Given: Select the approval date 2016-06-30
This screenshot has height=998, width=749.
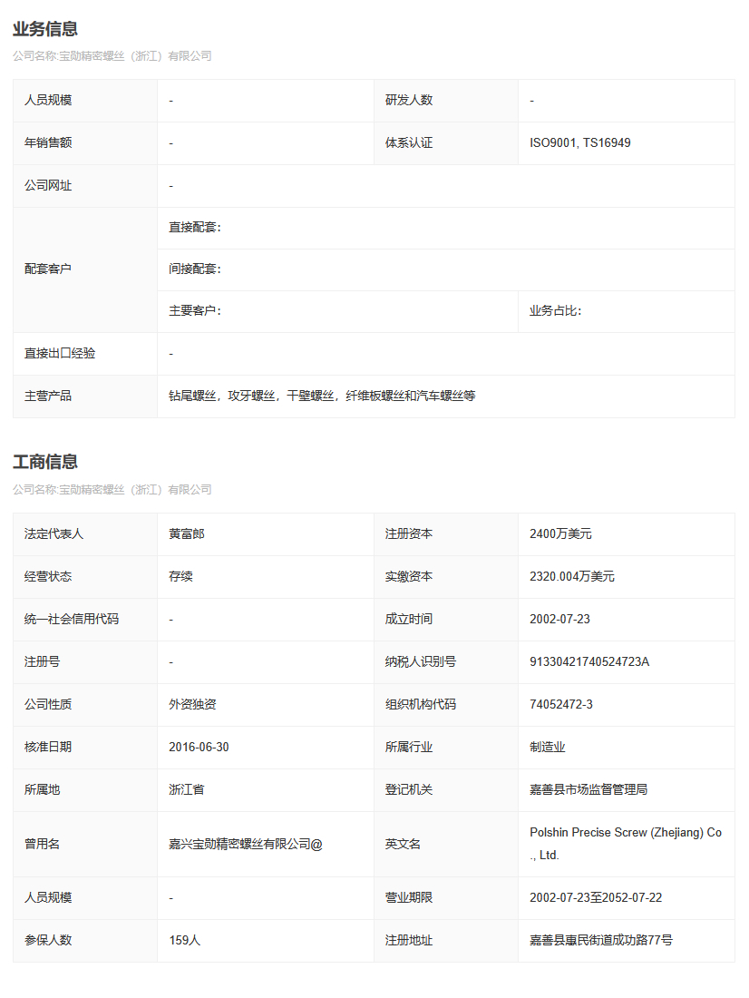Looking at the screenshot, I should (199, 748).
